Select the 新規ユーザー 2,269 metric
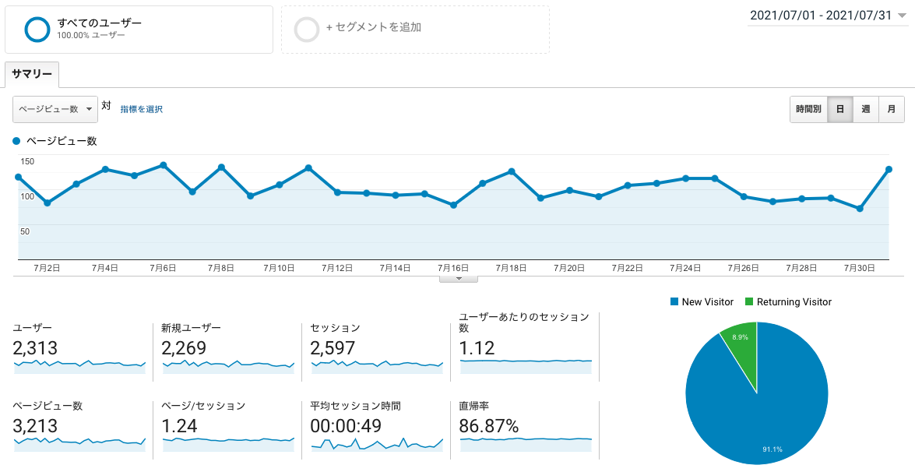The width and height of the screenshot is (915, 472). coord(228,347)
